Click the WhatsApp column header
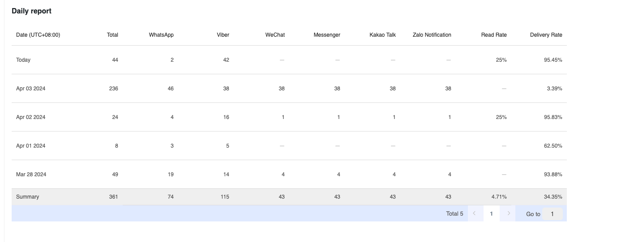This screenshot has width=634, height=242. click(161, 35)
